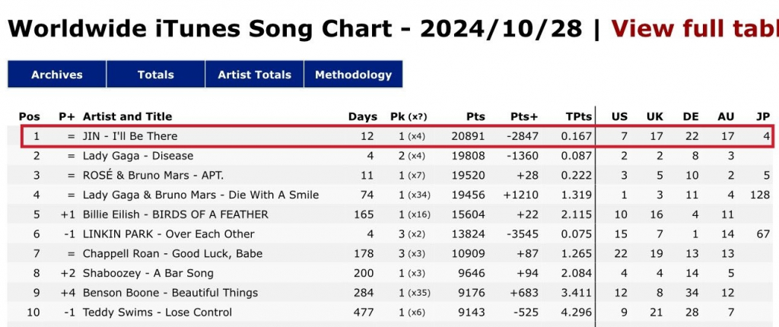Switch to the Totals tab

pyautogui.click(x=156, y=75)
